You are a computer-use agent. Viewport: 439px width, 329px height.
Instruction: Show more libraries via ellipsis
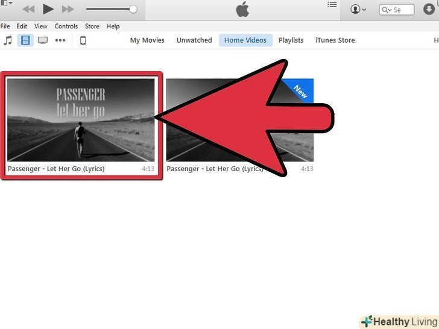pyautogui.click(x=60, y=40)
